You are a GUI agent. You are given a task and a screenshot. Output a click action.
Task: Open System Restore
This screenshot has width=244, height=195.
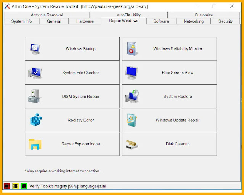pos(169,97)
